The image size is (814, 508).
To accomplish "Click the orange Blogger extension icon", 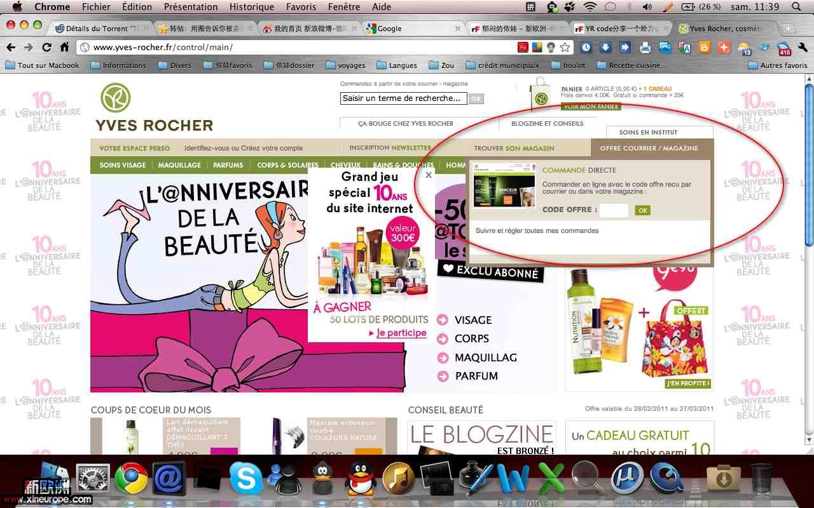I will pos(705,47).
